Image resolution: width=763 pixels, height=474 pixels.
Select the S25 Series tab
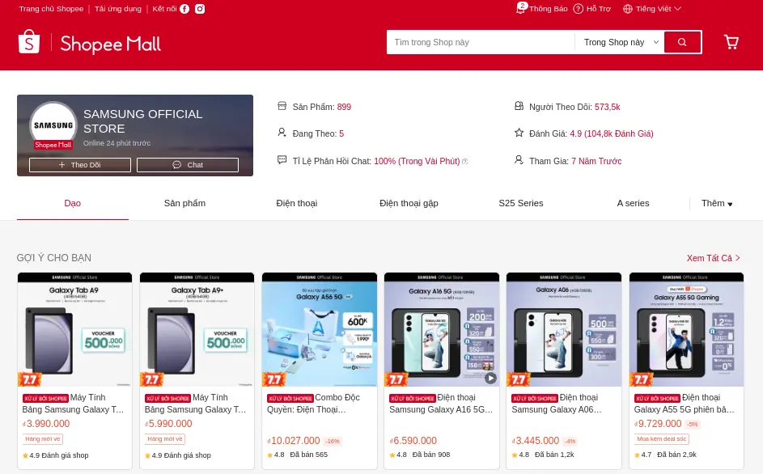(520, 204)
